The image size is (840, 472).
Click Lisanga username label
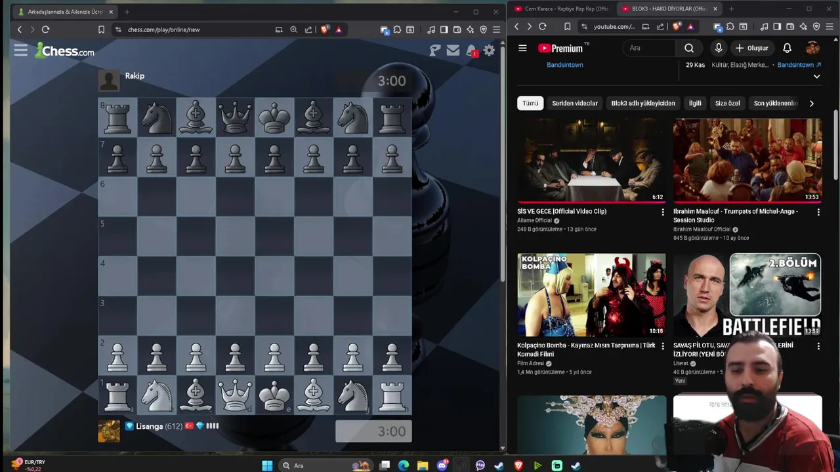pyautogui.click(x=150, y=426)
